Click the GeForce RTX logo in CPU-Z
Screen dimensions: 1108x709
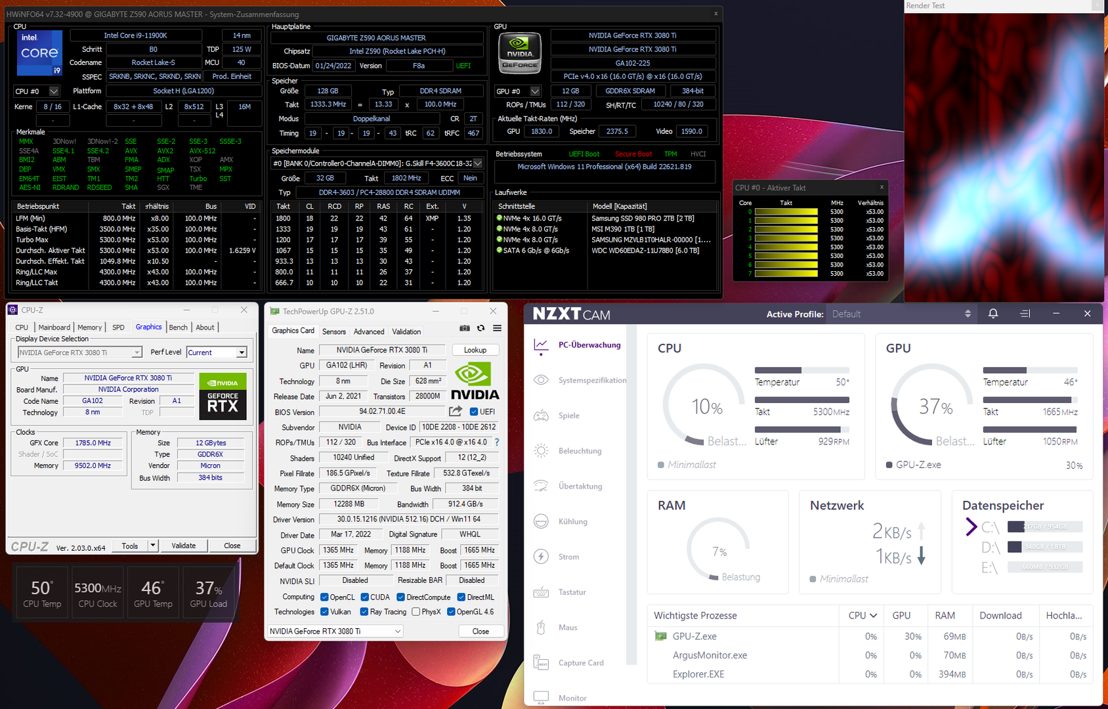[223, 396]
